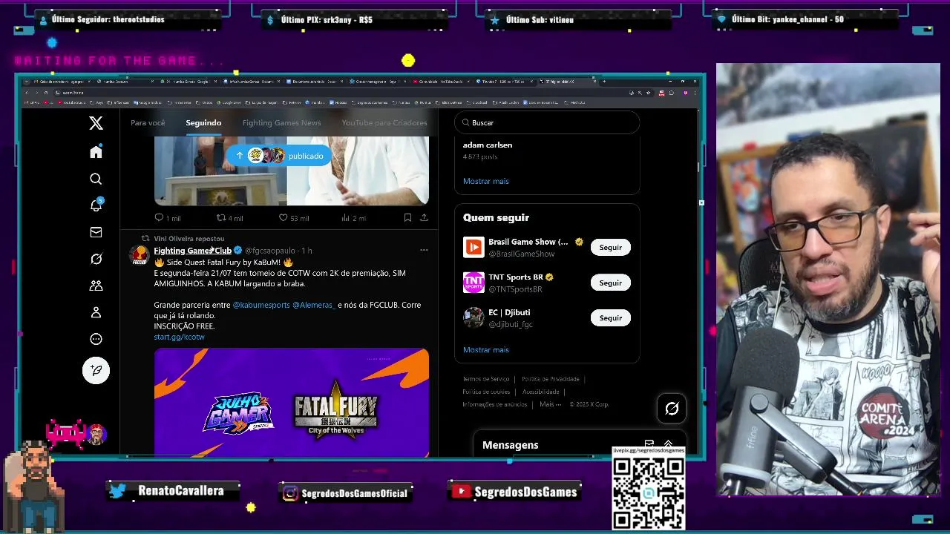Viewport: 950px width, 534px height.
Task: Open Explore with magnifier sidebar icon
Action: 96,179
